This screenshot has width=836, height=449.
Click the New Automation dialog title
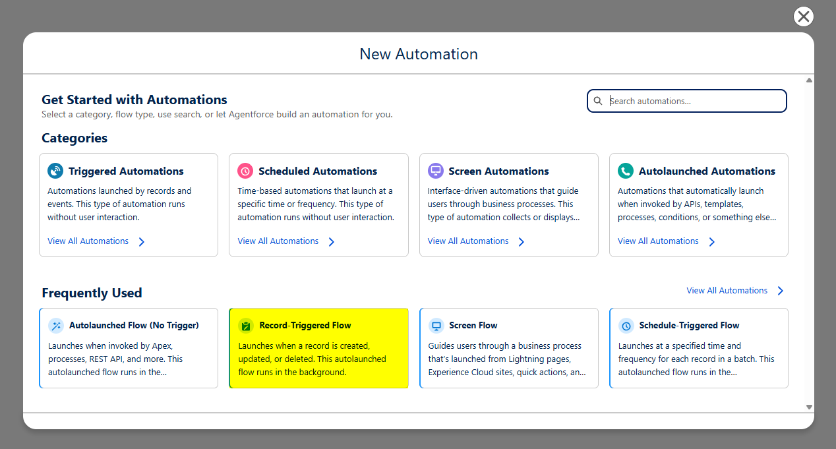tap(419, 53)
